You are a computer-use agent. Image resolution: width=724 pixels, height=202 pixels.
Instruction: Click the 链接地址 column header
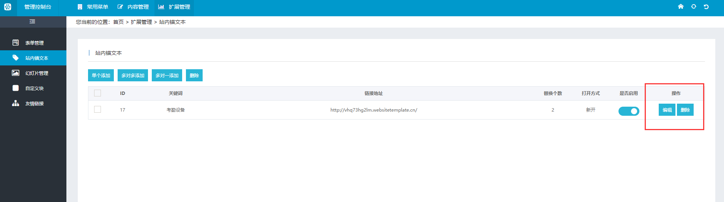374,93
